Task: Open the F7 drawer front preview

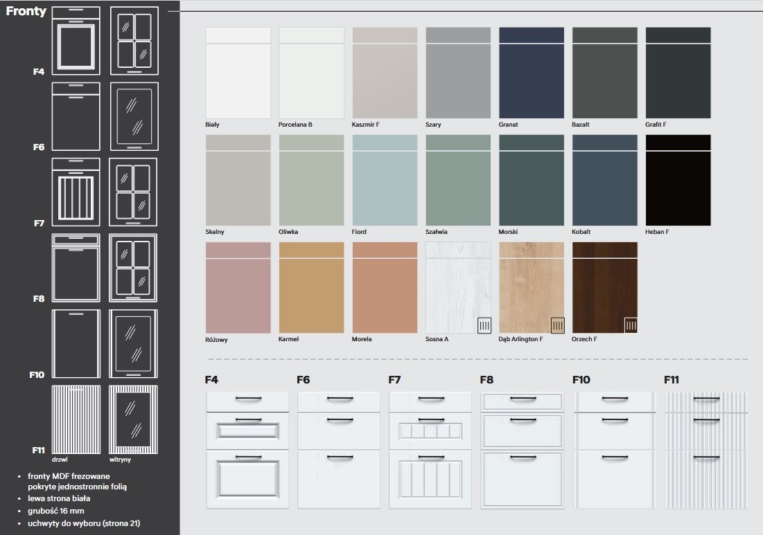Action: (x=430, y=450)
